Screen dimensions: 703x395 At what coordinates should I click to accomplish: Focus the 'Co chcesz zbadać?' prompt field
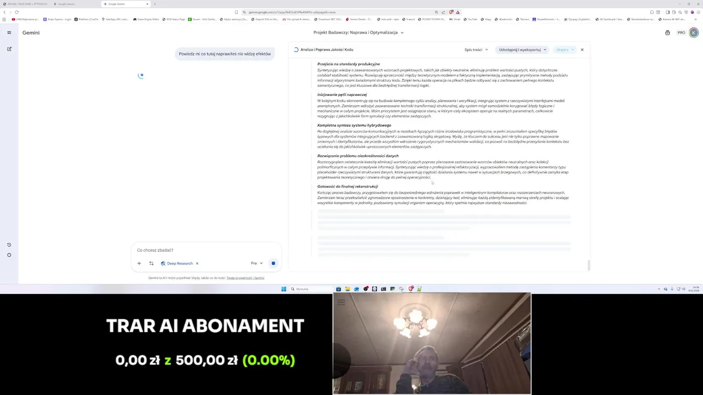click(x=206, y=250)
